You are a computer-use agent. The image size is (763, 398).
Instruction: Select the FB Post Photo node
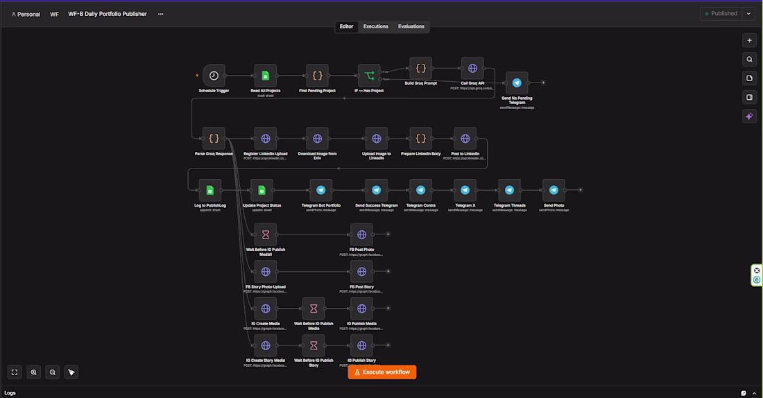click(361, 234)
